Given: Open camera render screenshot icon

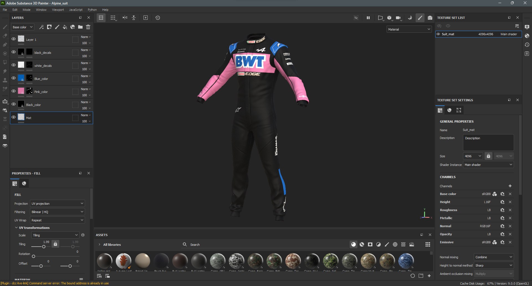Looking at the screenshot, I should point(430,18).
